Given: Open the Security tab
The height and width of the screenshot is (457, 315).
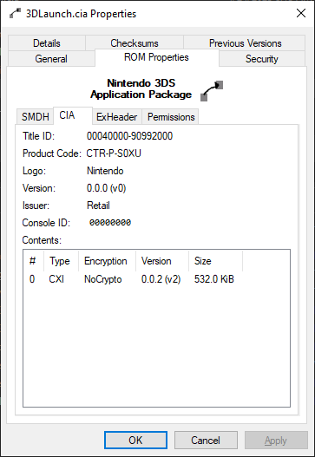Looking at the screenshot, I should tap(261, 59).
